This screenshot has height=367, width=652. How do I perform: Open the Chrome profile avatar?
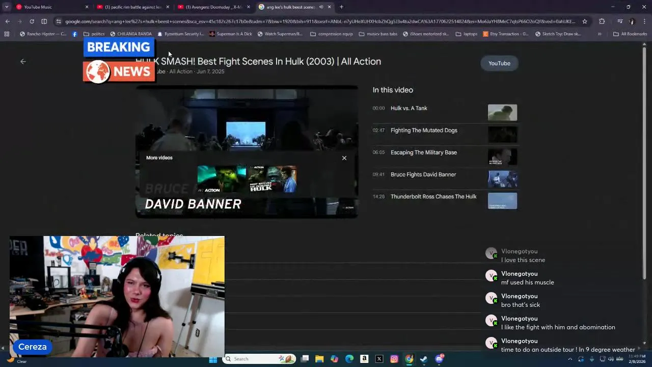point(632,21)
